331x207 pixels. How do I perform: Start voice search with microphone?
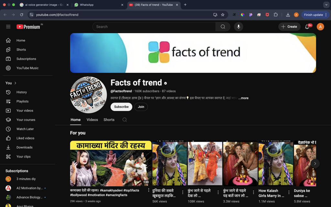click(239, 27)
